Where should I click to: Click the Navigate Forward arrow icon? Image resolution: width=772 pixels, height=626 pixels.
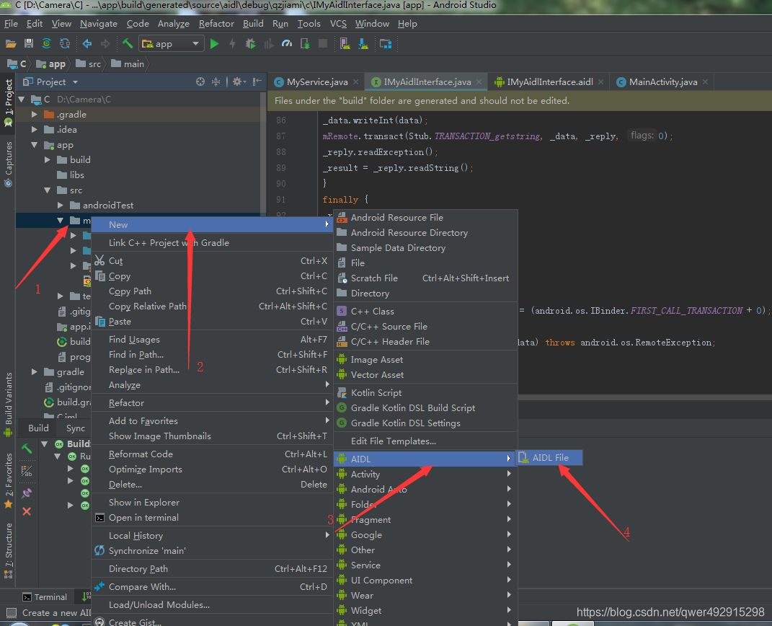[105, 44]
